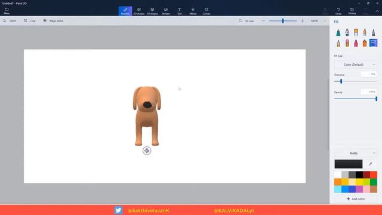Image resolution: width=382 pixels, height=215 pixels.
Task: Choose the dark gray color swatch
Action: click(352, 175)
